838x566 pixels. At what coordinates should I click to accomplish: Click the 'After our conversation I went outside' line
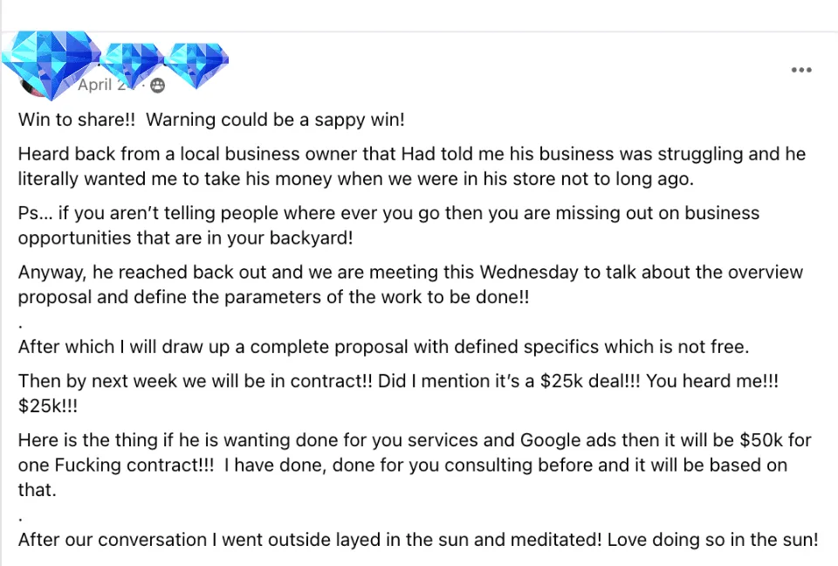click(418, 540)
